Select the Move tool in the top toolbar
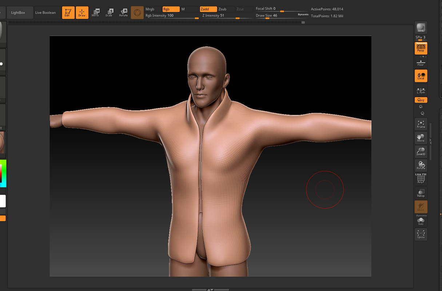 96,12
